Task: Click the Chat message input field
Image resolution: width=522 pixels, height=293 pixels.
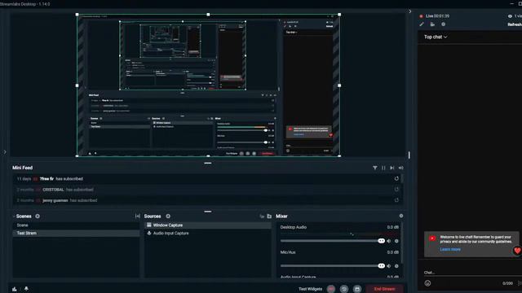Action: click(473, 273)
